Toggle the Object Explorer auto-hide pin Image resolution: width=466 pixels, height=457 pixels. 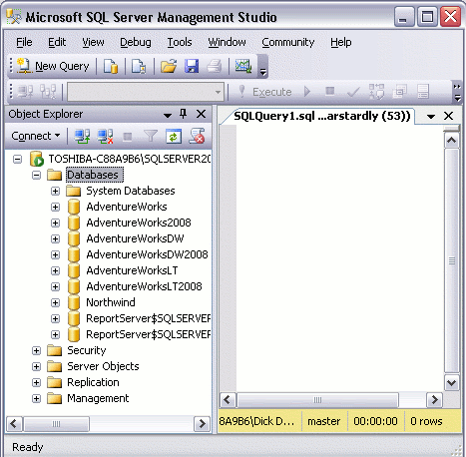tap(183, 114)
